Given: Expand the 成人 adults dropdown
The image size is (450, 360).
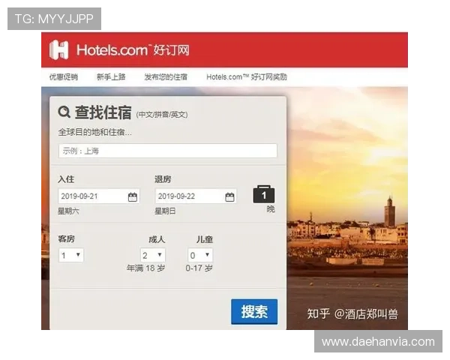Looking at the screenshot, I should coord(153,255).
